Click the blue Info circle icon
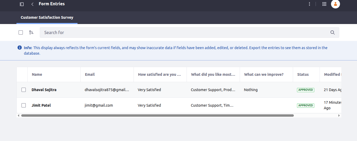Screen dimensions: 357x141 pyautogui.click(x=19, y=48)
